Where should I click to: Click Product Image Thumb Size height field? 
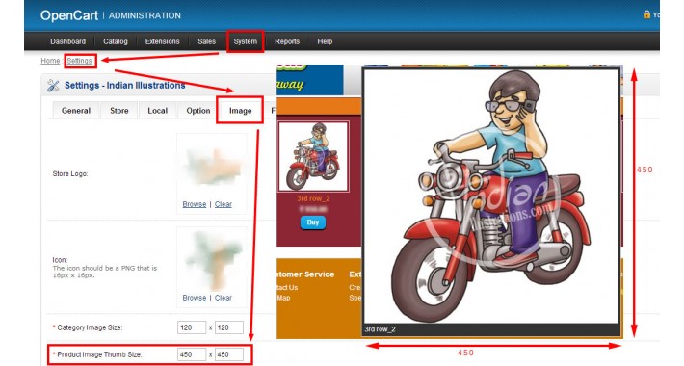point(229,354)
